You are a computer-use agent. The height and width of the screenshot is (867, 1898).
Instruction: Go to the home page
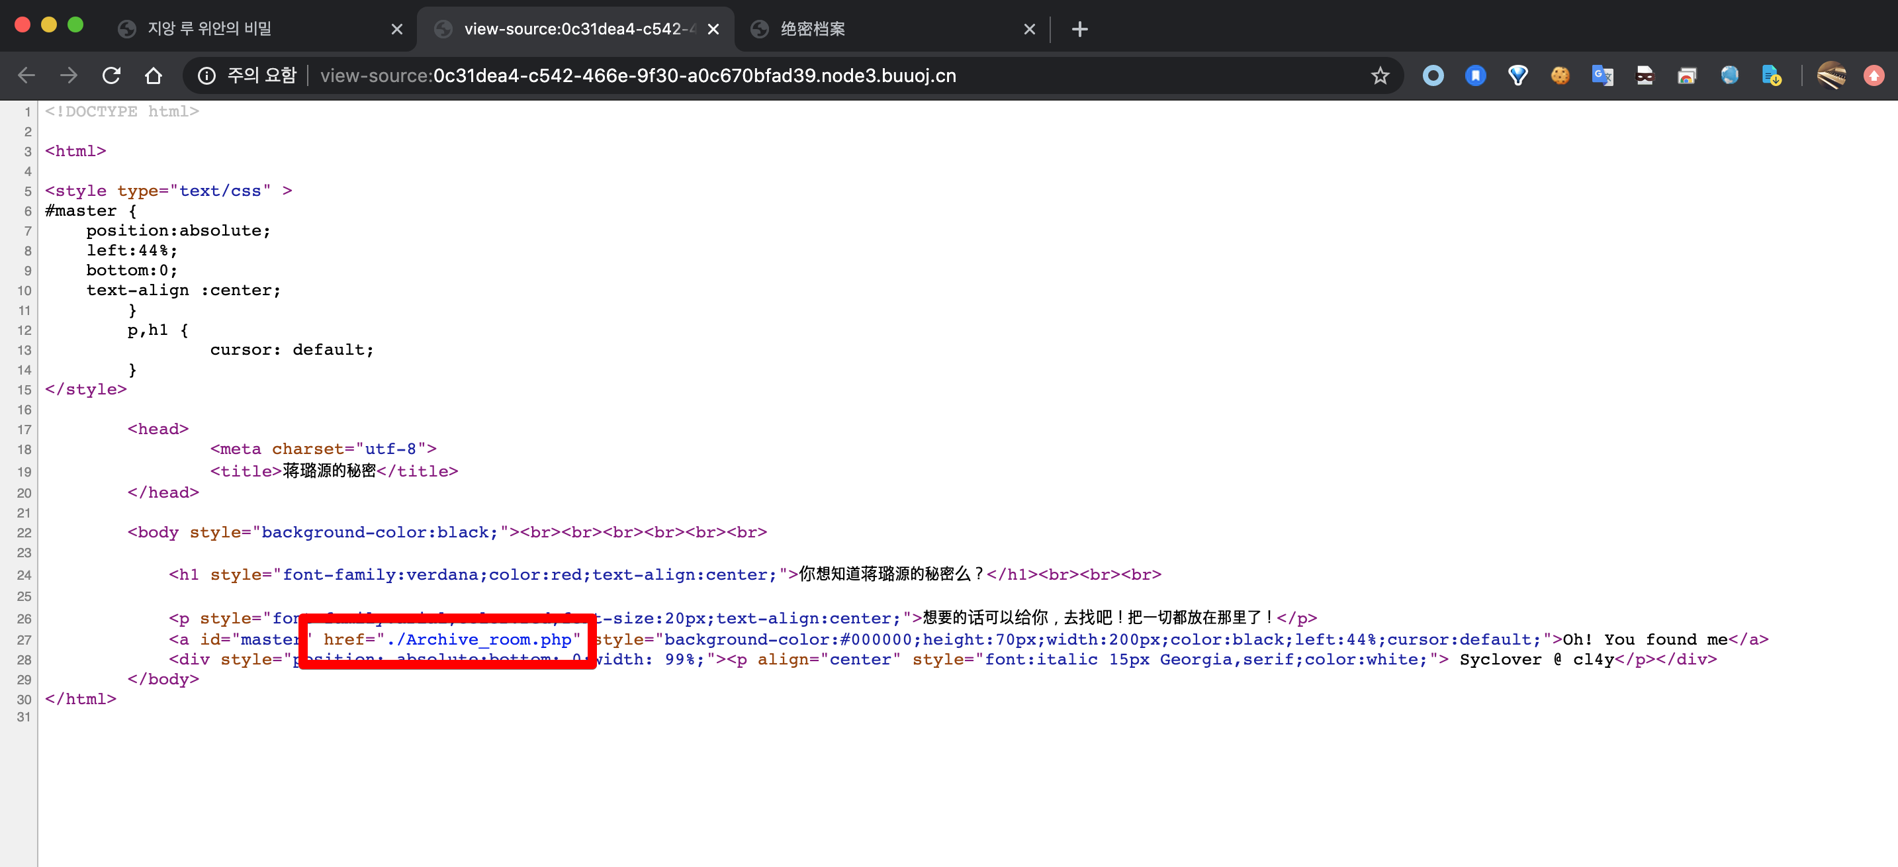pyautogui.click(x=154, y=75)
